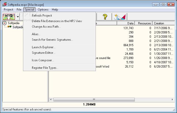This screenshot has width=177, height=113.
Task: Sort by the Resources column header
Action: (143, 23)
